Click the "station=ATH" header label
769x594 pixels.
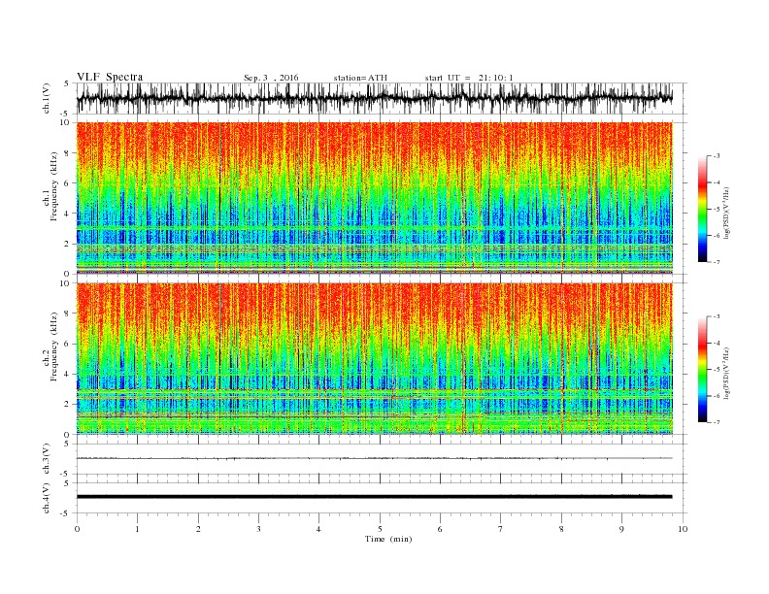tap(360, 78)
